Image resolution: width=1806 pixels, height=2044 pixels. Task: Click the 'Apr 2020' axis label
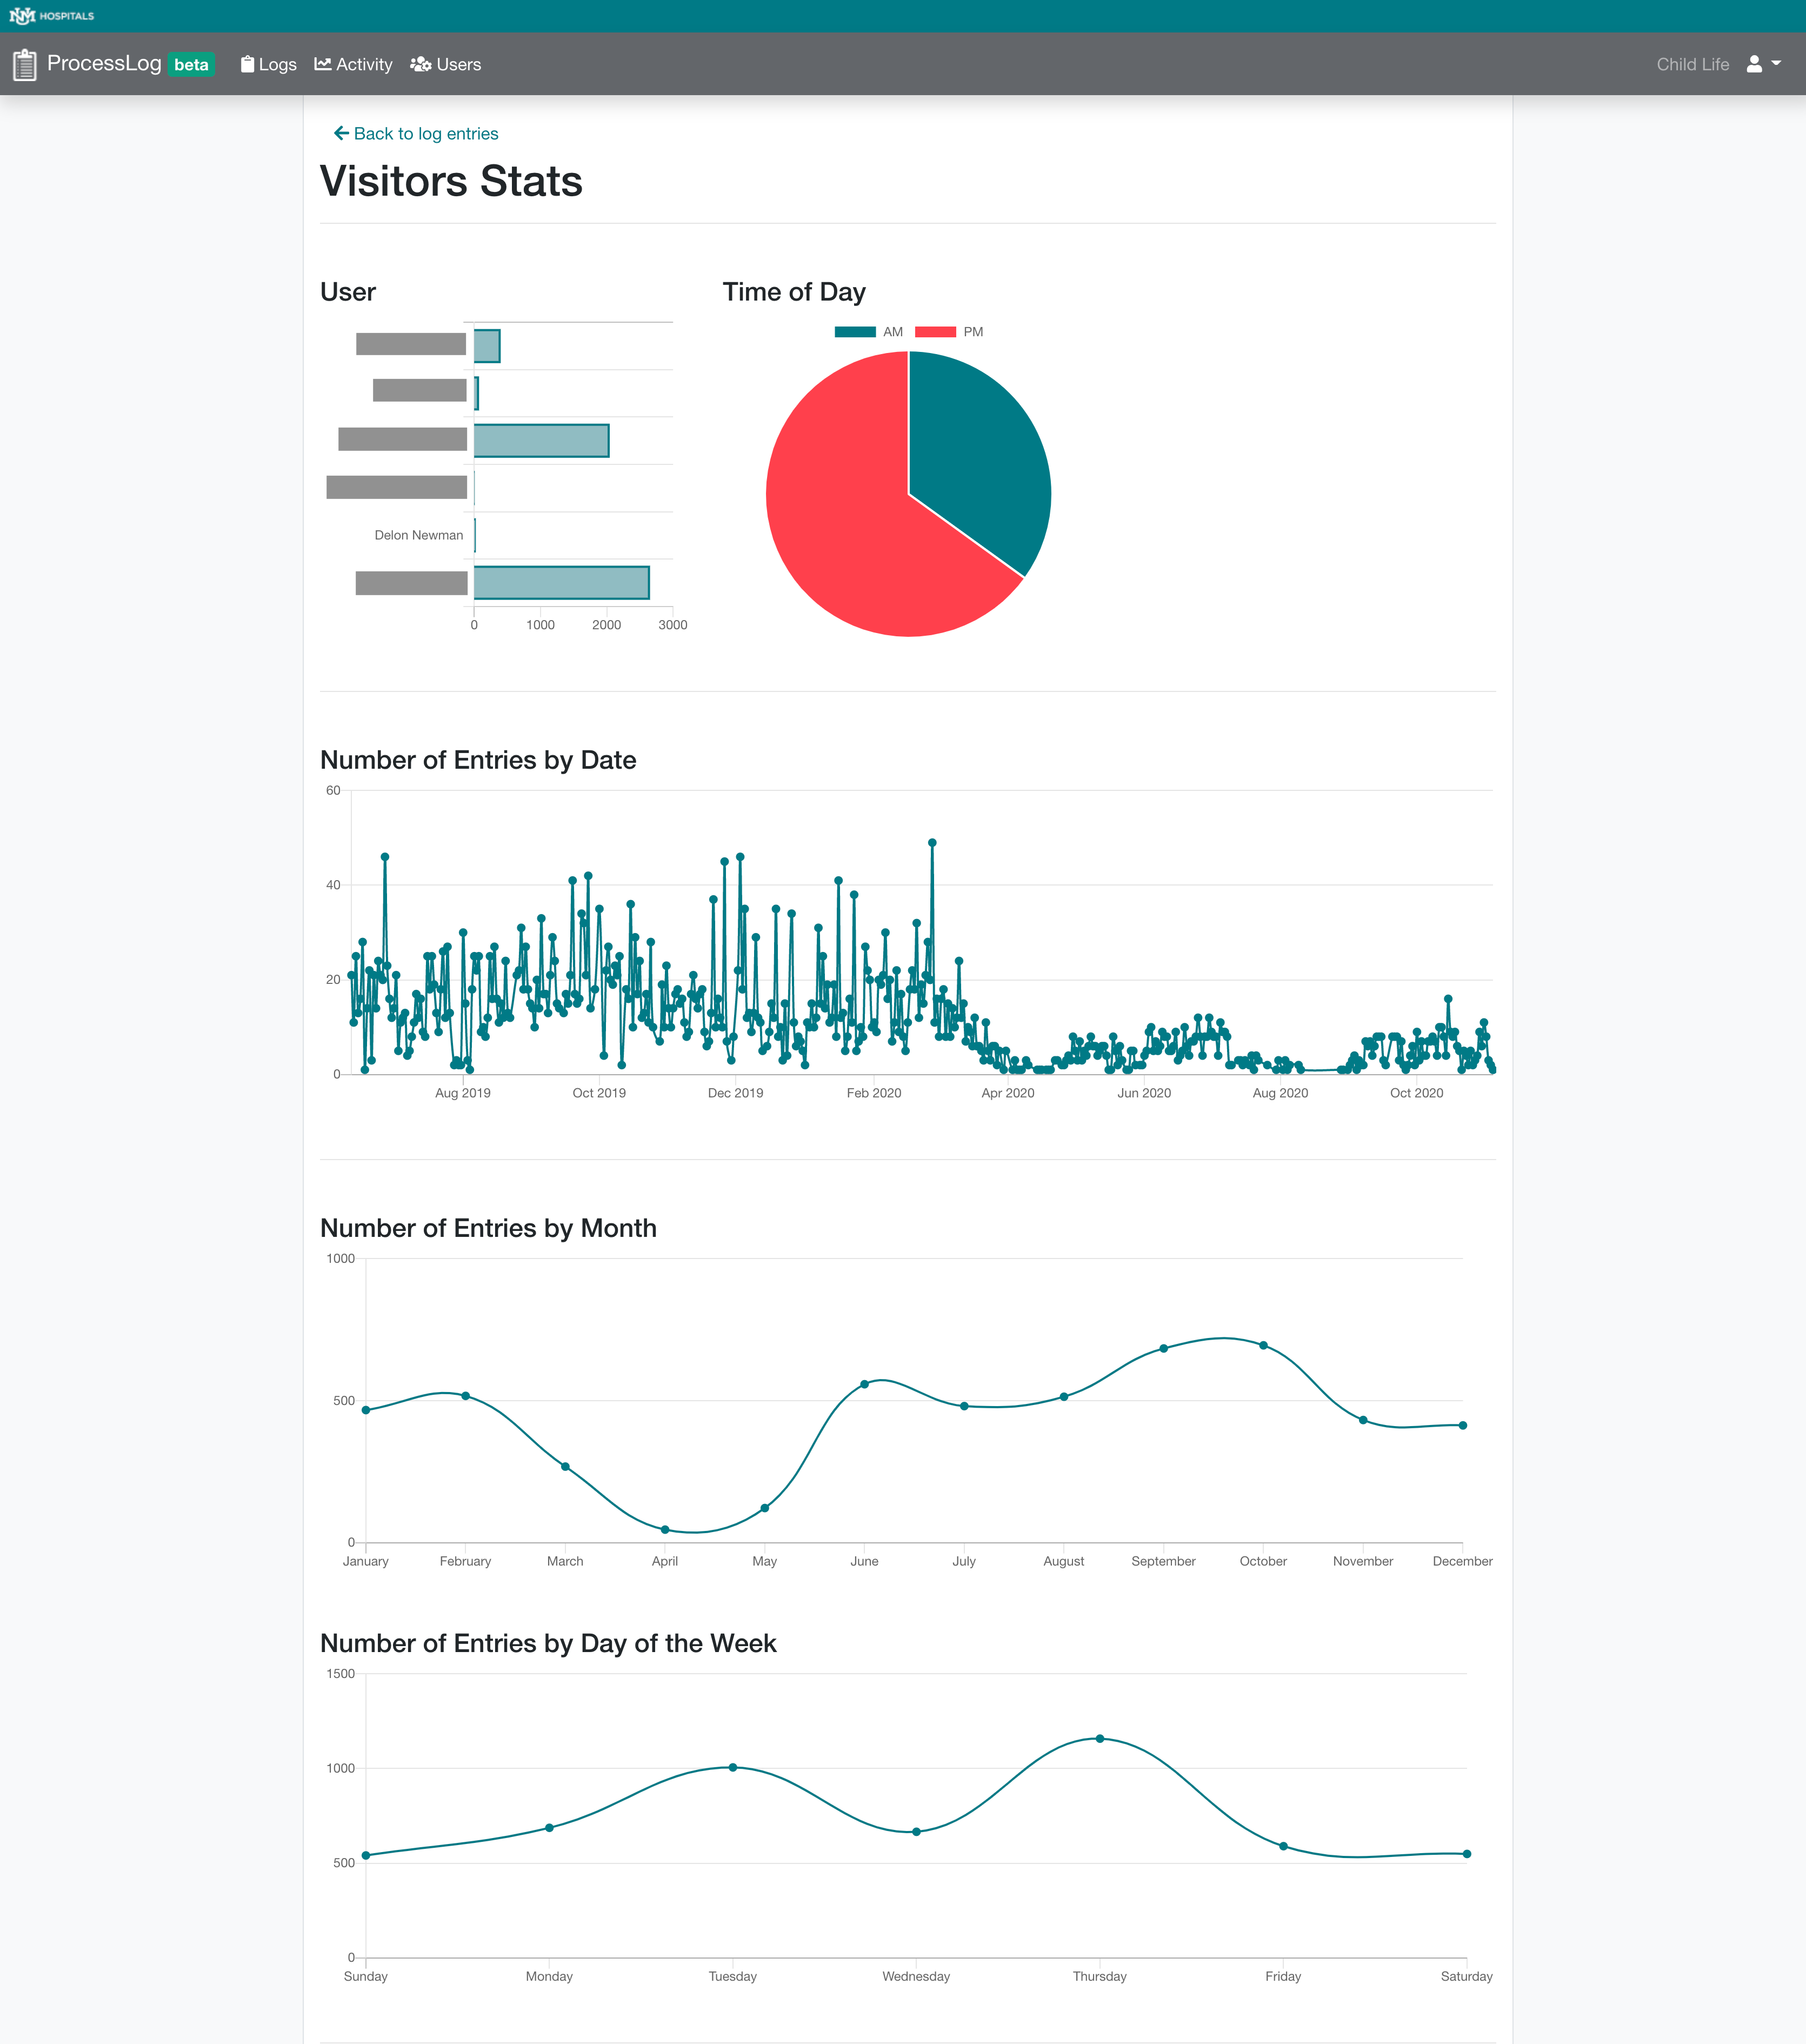[1008, 1093]
